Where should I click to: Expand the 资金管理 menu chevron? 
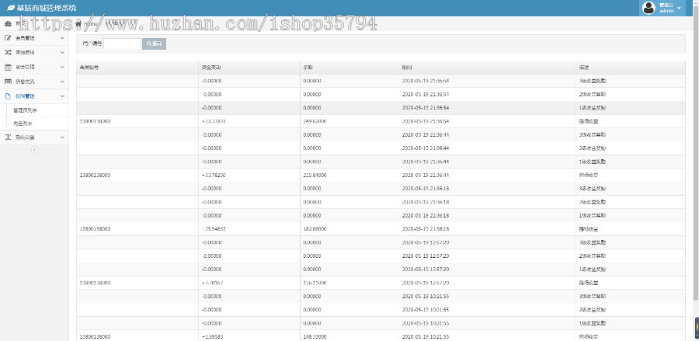62,67
